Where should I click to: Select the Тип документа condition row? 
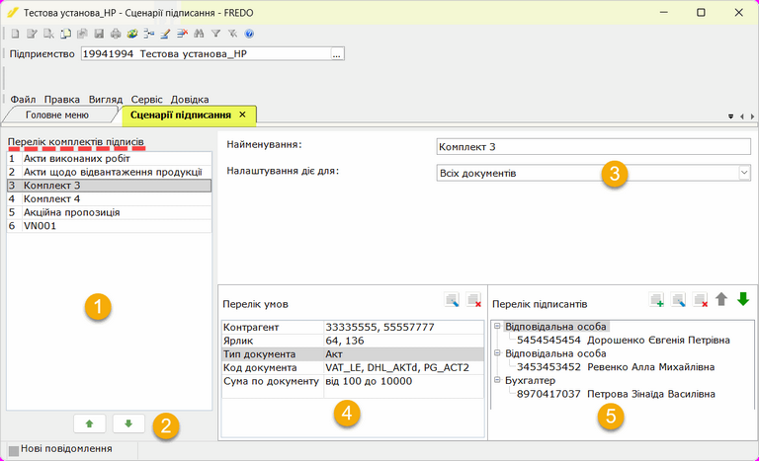pyautogui.click(x=353, y=354)
